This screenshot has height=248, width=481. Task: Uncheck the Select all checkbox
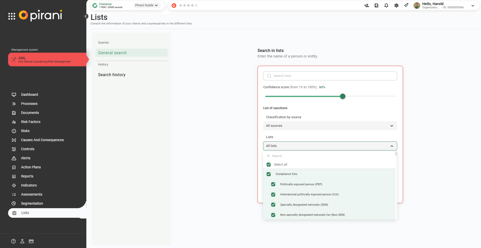[x=269, y=165]
